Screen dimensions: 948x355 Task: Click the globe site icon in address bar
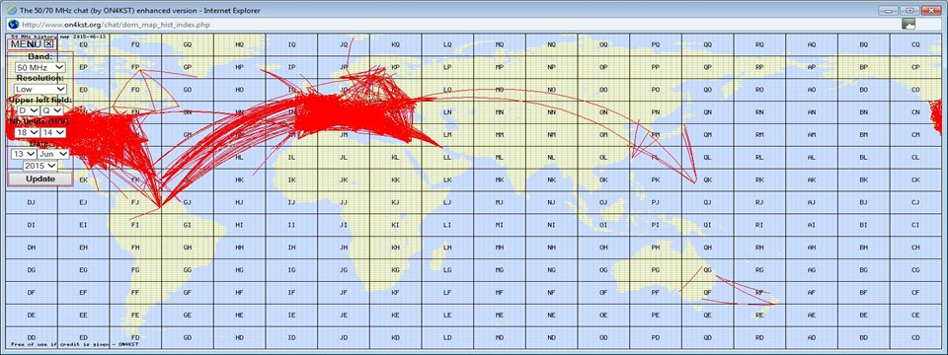13,24
